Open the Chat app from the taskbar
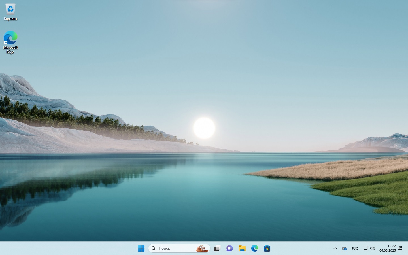 point(229,248)
